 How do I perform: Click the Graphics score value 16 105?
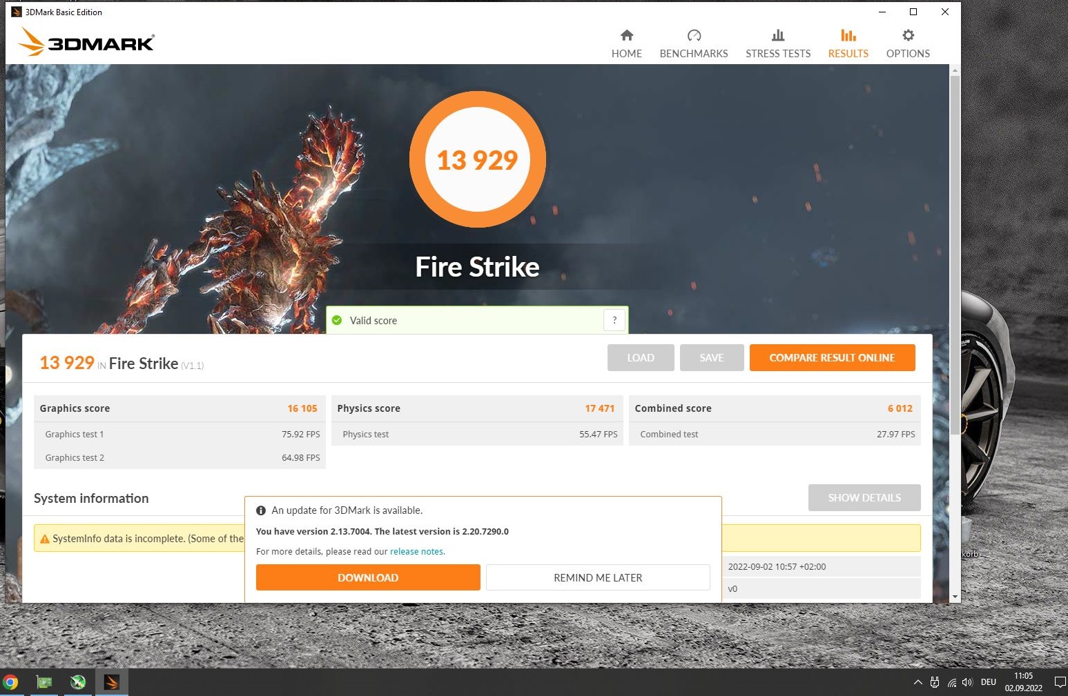click(302, 408)
